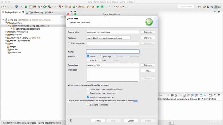Click the Skip All Breakpoints toolbar icon

tap(21, 7)
